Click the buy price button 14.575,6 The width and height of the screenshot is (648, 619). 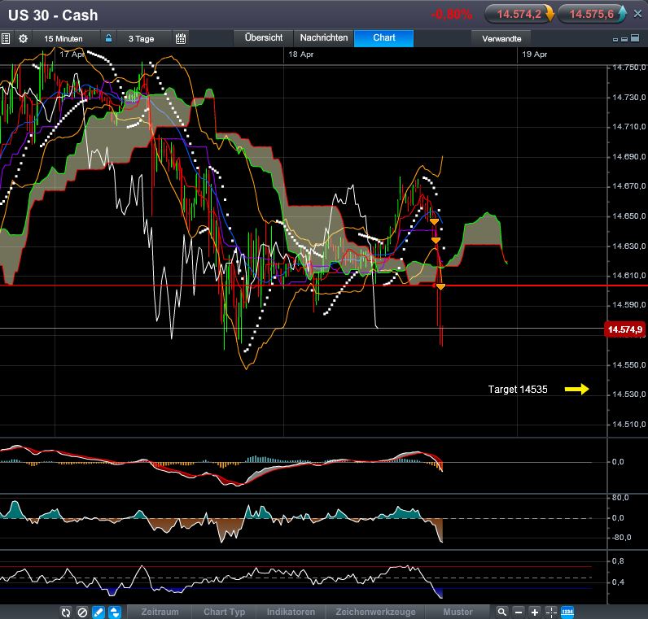592,14
